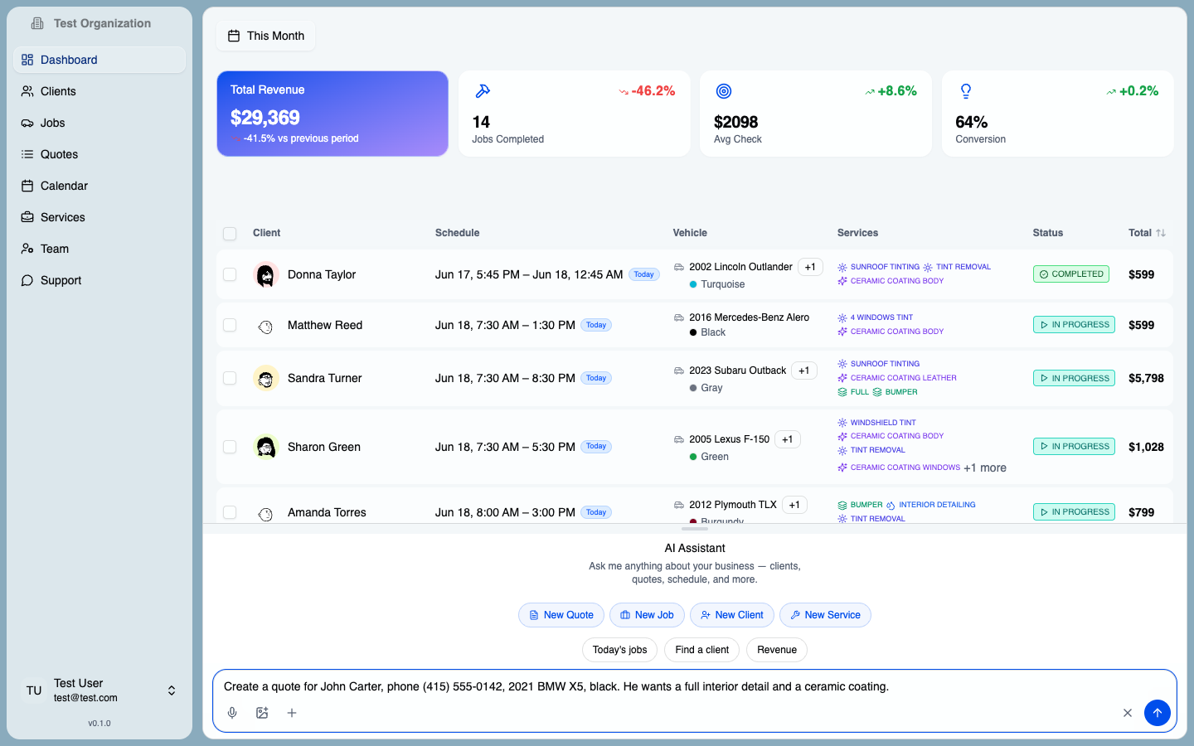Click Amanda Torres's placeholder avatar icon
This screenshot has height=746, width=1194.
point(265,513)
